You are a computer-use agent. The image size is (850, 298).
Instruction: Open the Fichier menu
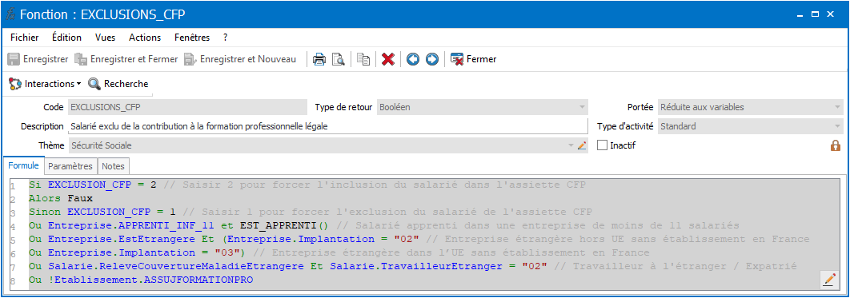click(x=24, y=38)
